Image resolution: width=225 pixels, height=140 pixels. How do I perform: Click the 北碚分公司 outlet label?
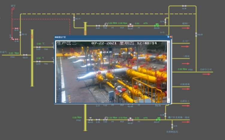(x=206, y=69)
